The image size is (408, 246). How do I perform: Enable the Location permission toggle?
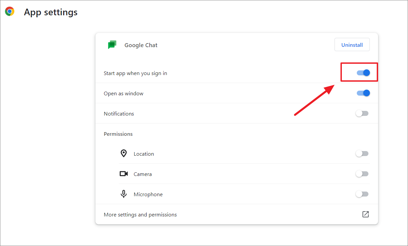(362, 153)
